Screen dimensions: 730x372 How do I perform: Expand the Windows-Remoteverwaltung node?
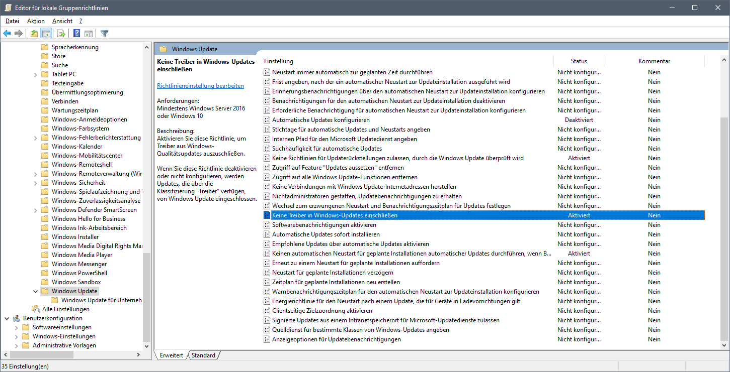click(36, 174)
